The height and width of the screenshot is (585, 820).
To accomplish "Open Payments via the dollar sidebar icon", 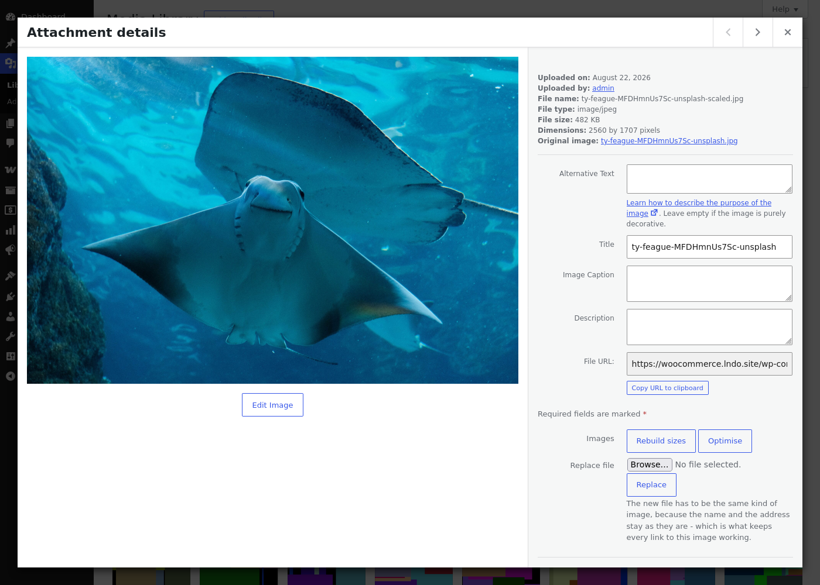I will pyautogui.click(x=10, y=210).
